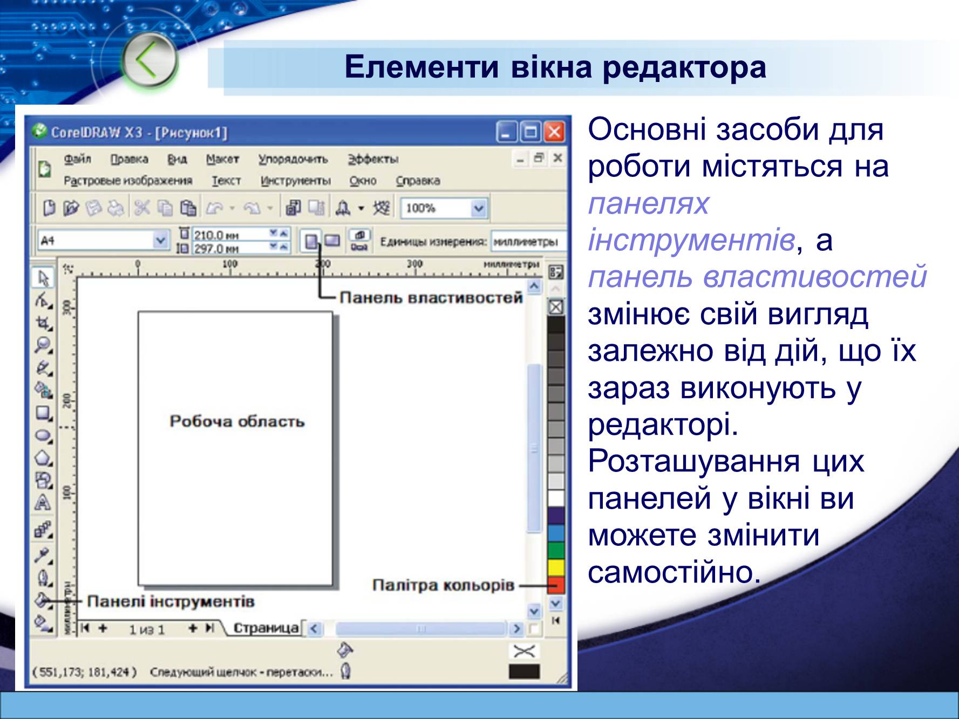Click the Open file toolbar icon
Screen dimensions: 959x719
[71, 208]
